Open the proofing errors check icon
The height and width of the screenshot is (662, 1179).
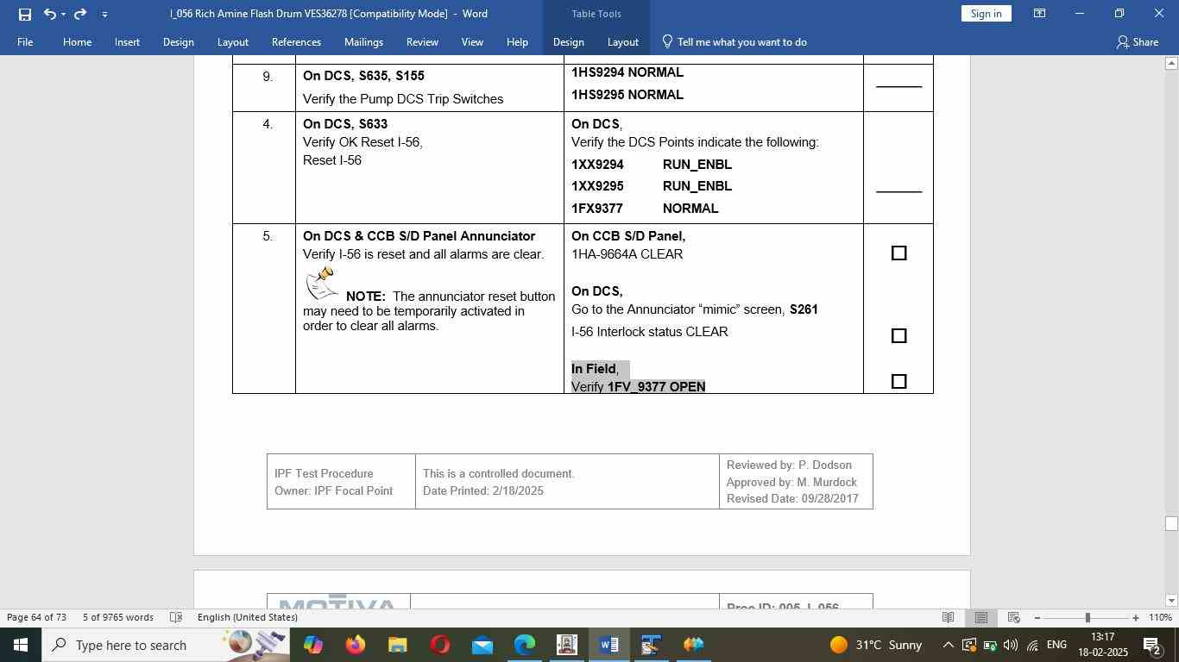tap(176, 617)
